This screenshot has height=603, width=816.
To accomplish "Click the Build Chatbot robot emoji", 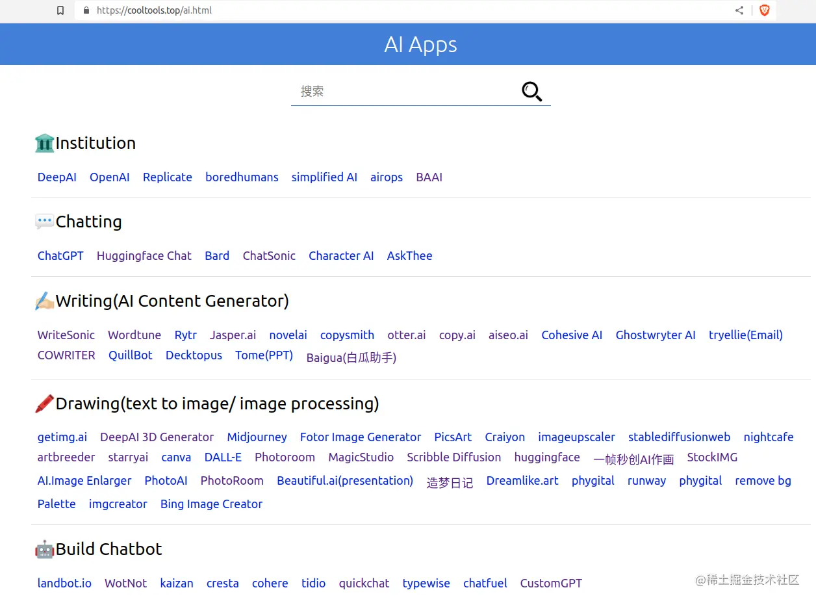I will [44, 549].
